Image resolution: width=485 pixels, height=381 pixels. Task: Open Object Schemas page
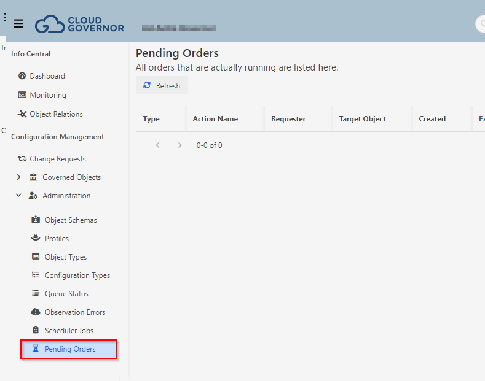click(x=71, y=220)
